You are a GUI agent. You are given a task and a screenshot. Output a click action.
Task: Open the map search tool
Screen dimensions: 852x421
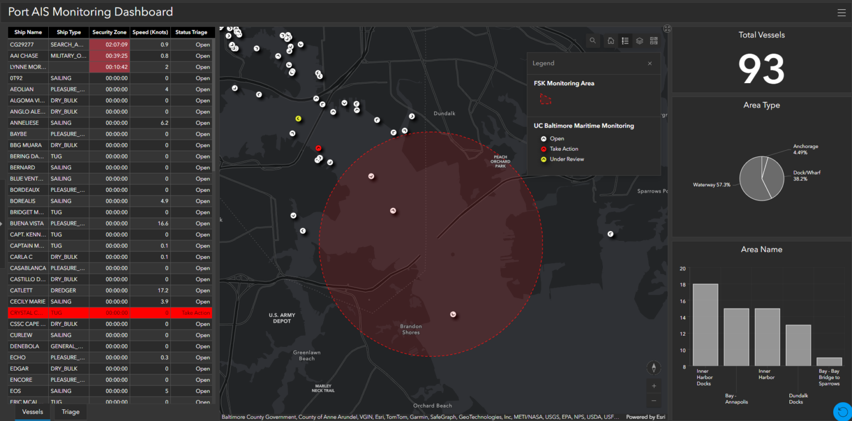coord(592,40)
